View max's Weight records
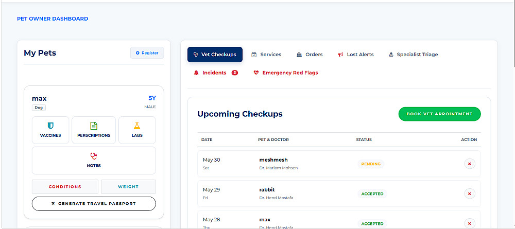This screenshot has height=229, width=515. pyautogui.click(x=128, y=187)
